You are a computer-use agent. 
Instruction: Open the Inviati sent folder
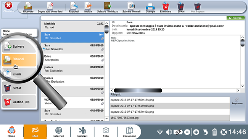click(19, 74)
